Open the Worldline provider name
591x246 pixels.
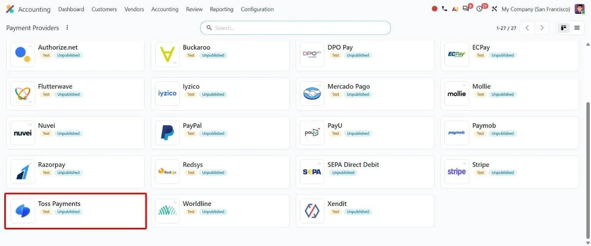[197, 204]
